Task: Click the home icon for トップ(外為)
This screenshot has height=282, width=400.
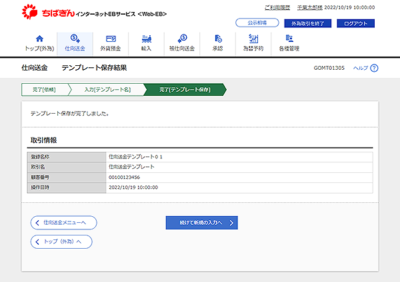Action: click(x=39, y=39)
